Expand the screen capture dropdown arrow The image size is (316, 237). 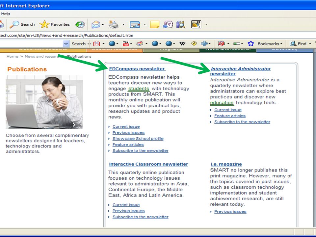[x=206, y=24]
